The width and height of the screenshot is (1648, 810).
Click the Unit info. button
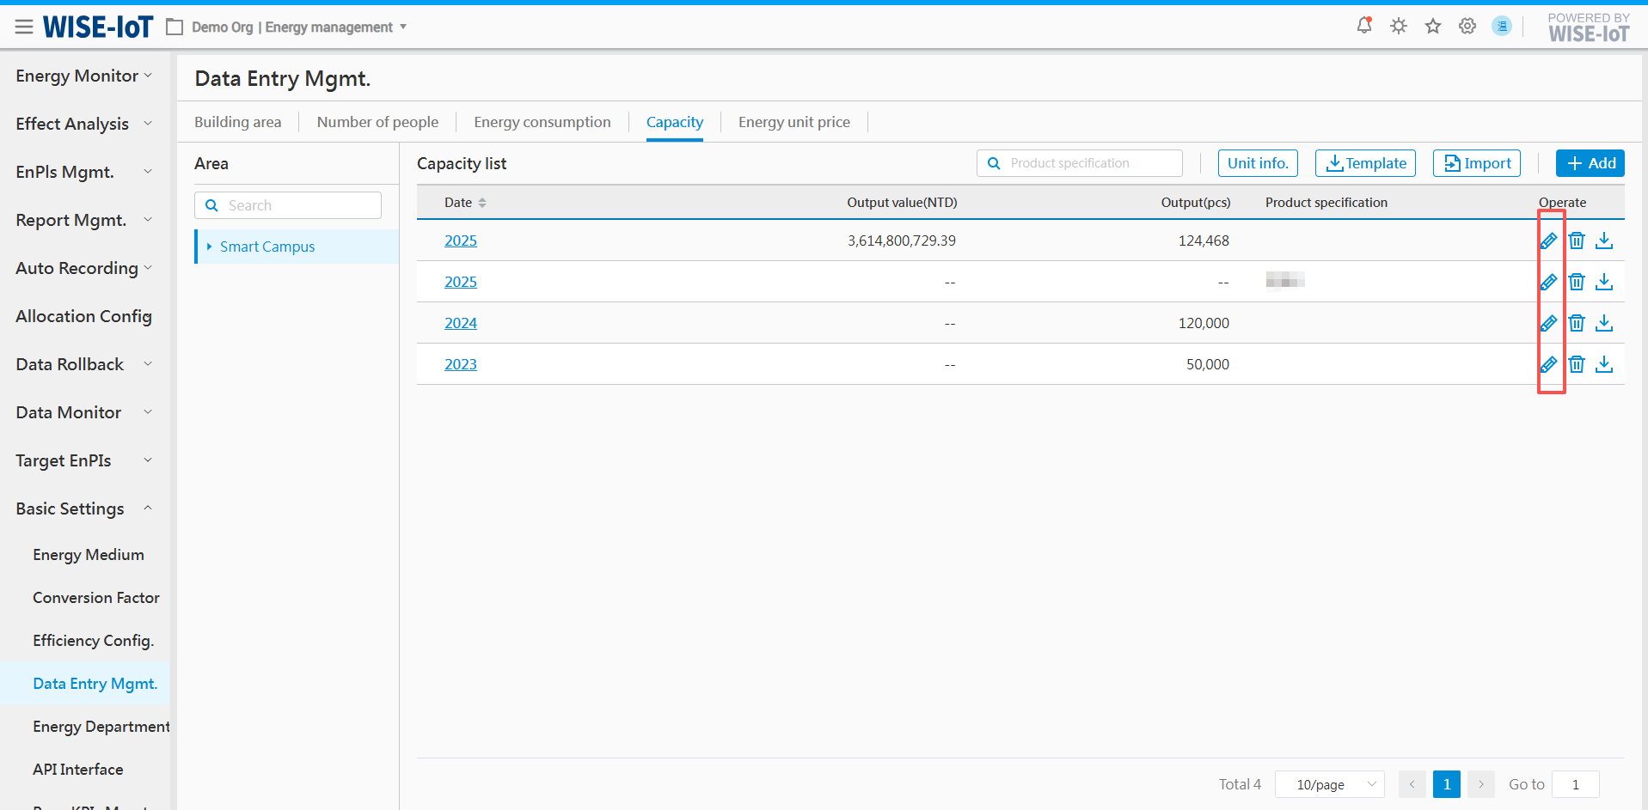tap(1257, 163)
